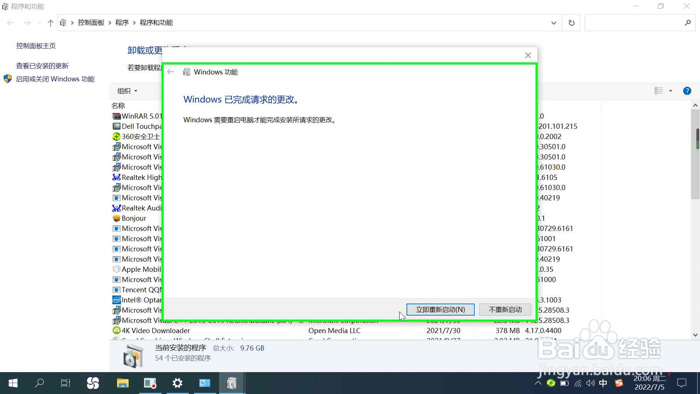The image size is (700, 394).
Task: Click the refresh button beside address bar
Action: (571, 23)
